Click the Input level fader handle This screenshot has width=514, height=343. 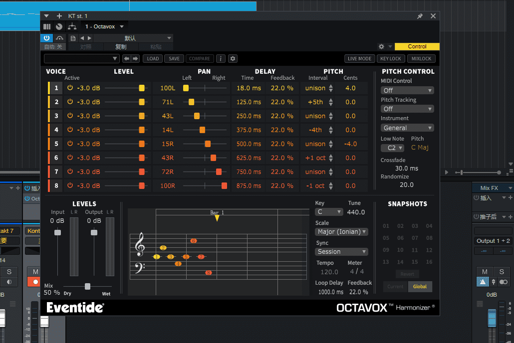pos(58,233)
